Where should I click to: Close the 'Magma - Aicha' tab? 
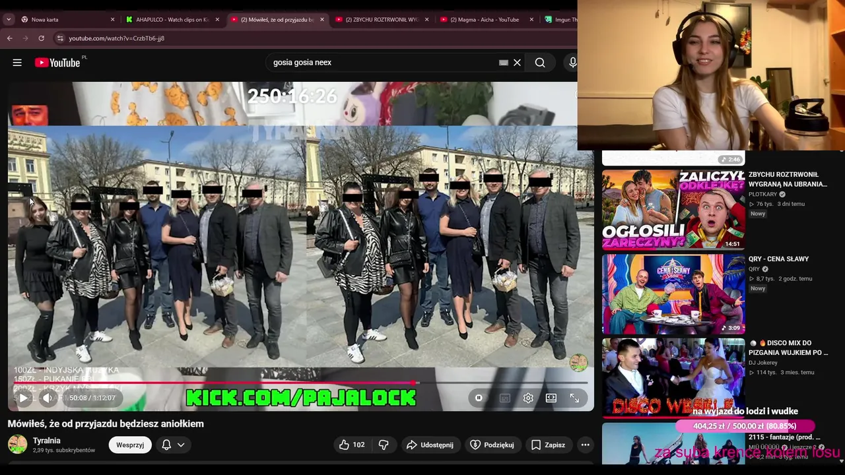(x=531, y=20)
